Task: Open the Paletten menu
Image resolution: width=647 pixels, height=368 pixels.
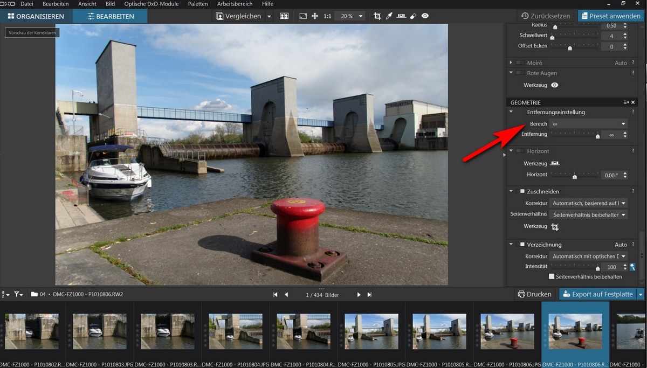Action: (x=198, y=4)
